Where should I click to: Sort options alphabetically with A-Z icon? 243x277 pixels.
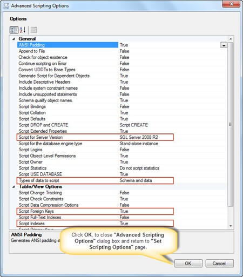click(x=23, y=30)
